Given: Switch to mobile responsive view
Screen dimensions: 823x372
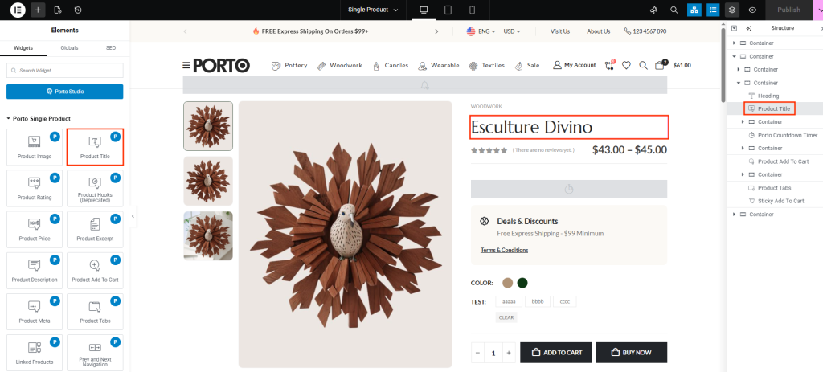Looking at the screenshot, I should [472, 10].
